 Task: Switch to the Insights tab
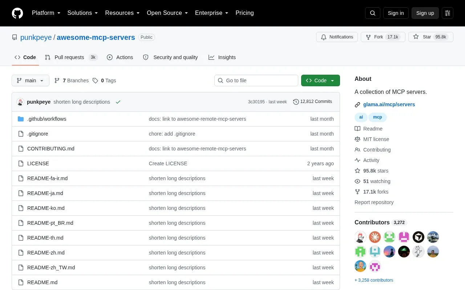[x=222, y=57]
